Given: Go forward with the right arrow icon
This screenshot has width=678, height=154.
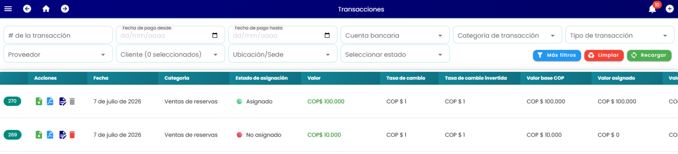Looking at the screenshot, I should point(65,9).
